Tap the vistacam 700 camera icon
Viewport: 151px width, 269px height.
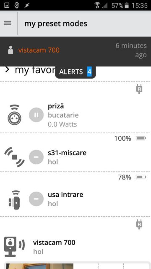14,247
